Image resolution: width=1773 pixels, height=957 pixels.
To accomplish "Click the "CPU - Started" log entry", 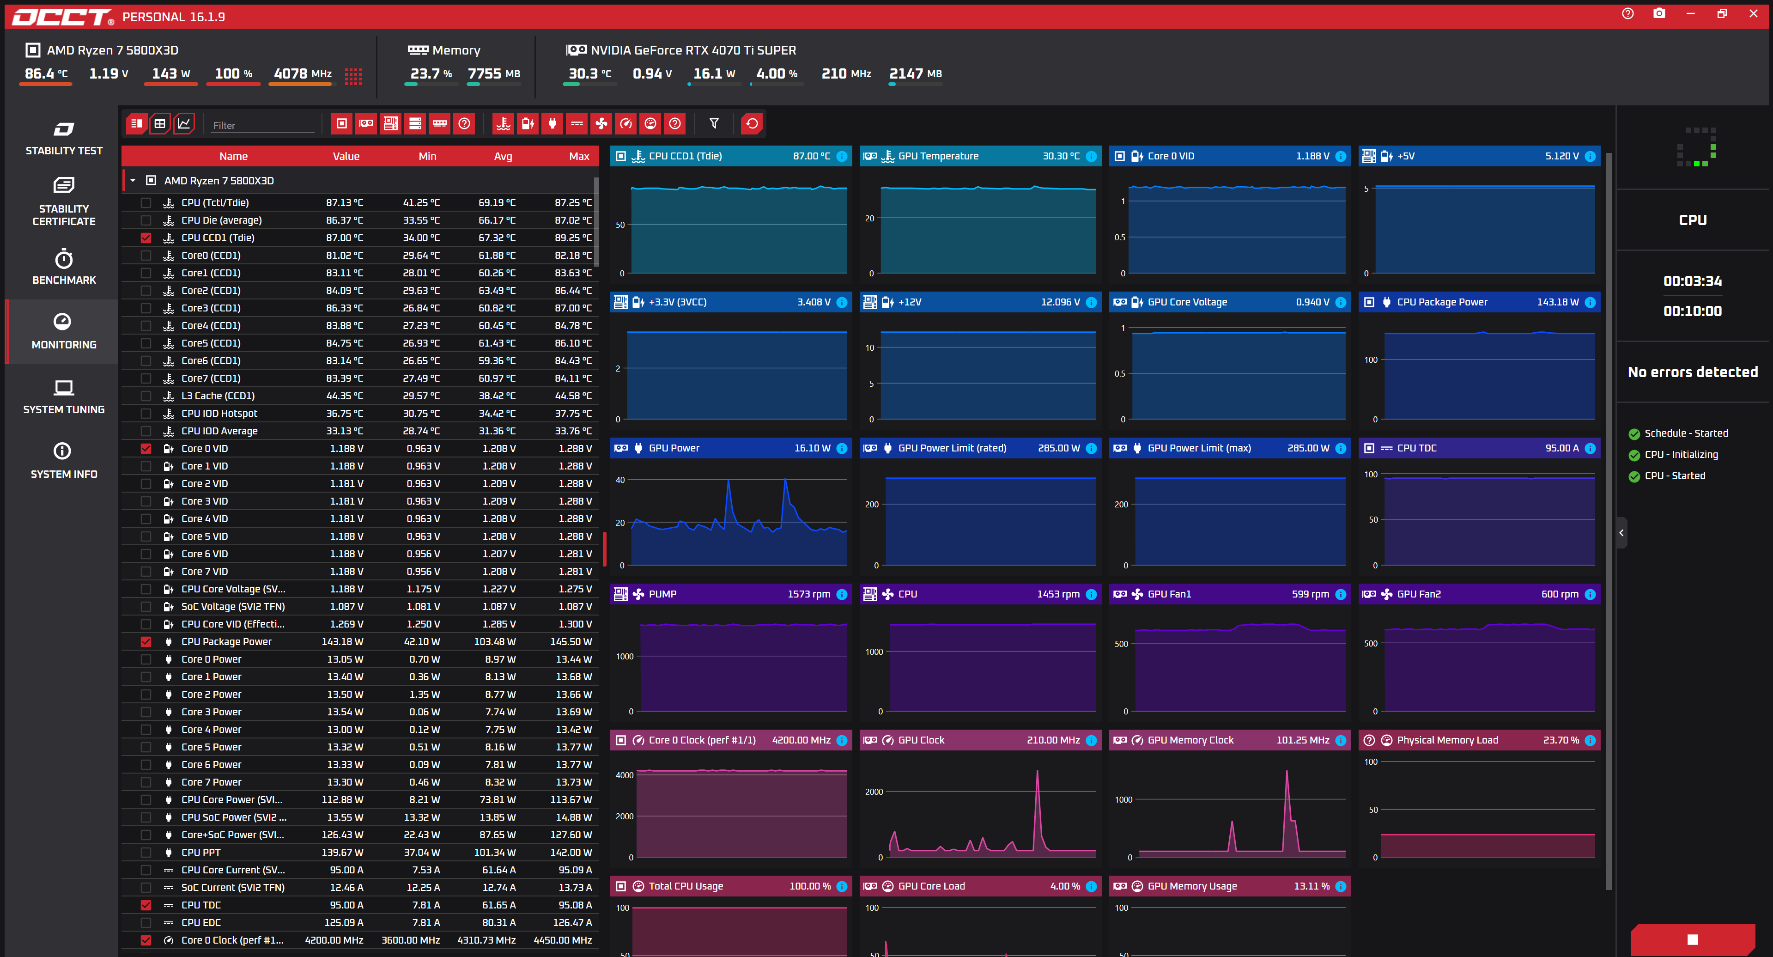I will (1675, 476).
